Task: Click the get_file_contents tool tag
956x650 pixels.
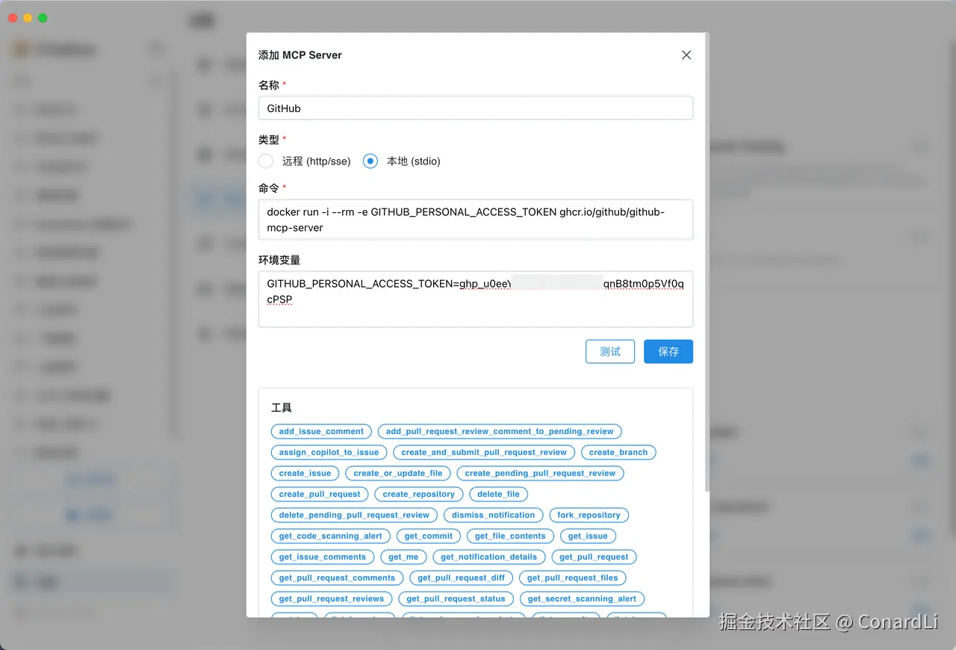Action: (510, 536)
